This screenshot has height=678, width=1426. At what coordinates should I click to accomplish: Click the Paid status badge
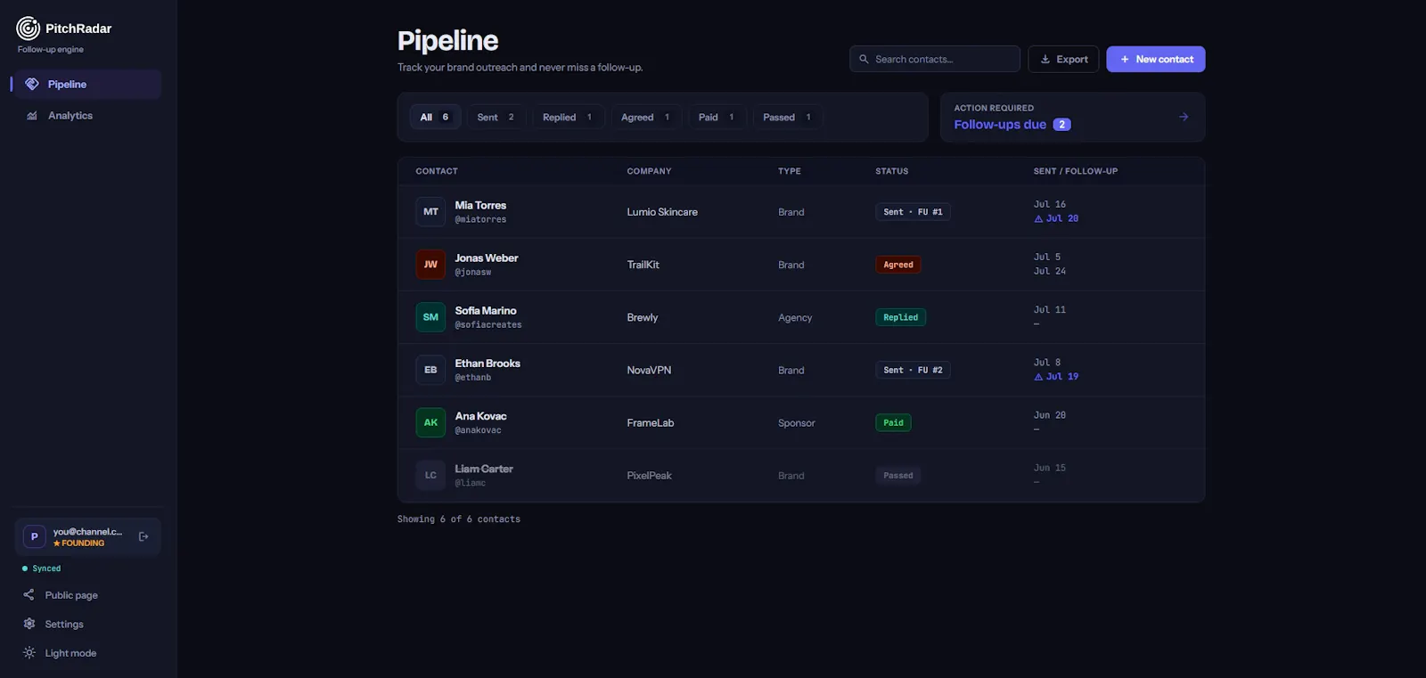pyautogui.click(x=893, y=422)
